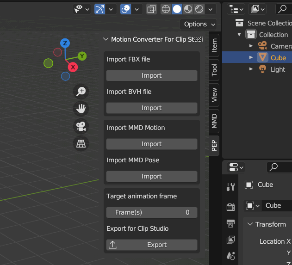Open the Scene properties tab
This screenshot has height=265, width=292.
230,256
